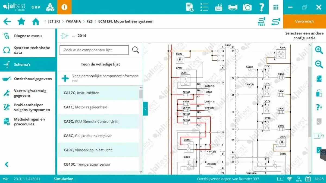Open the print dialog

click(x=233, y=7)
